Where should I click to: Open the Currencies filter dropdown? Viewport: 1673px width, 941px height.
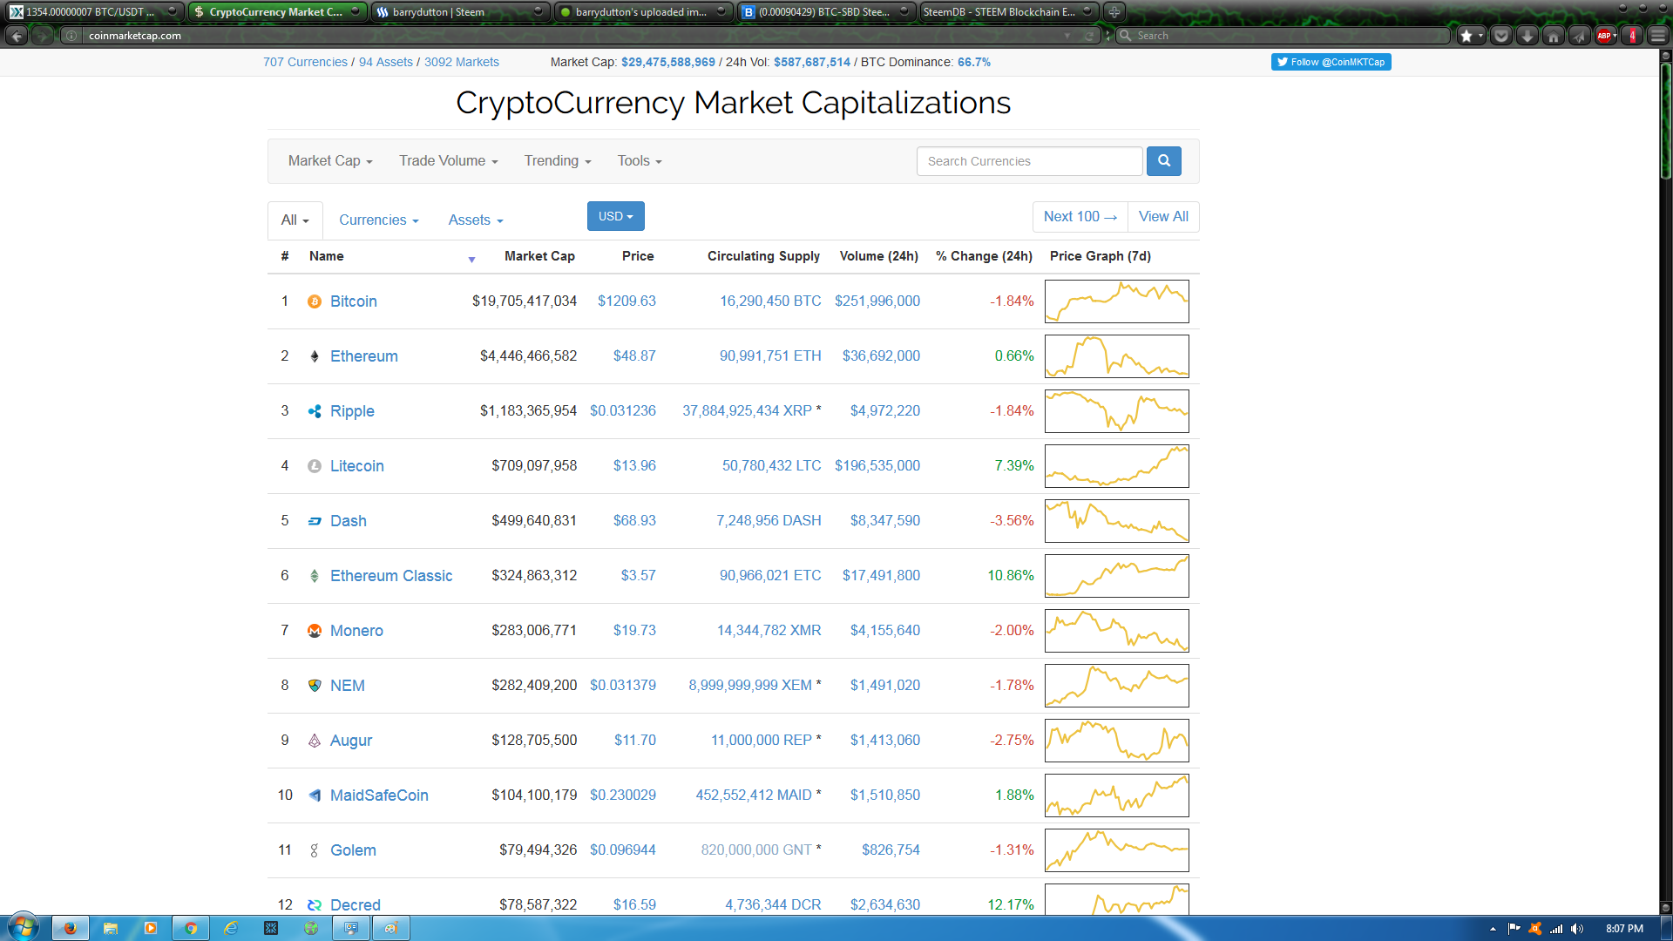point(379,220)
